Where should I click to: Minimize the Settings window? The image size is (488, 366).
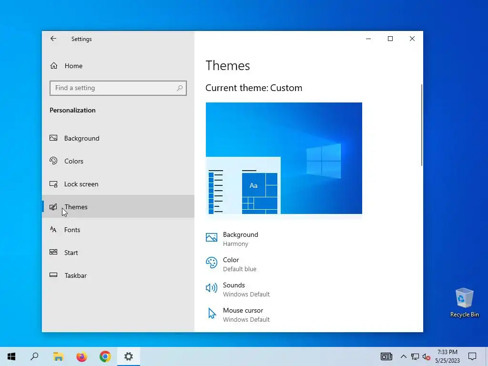click(x=368, y=39)
